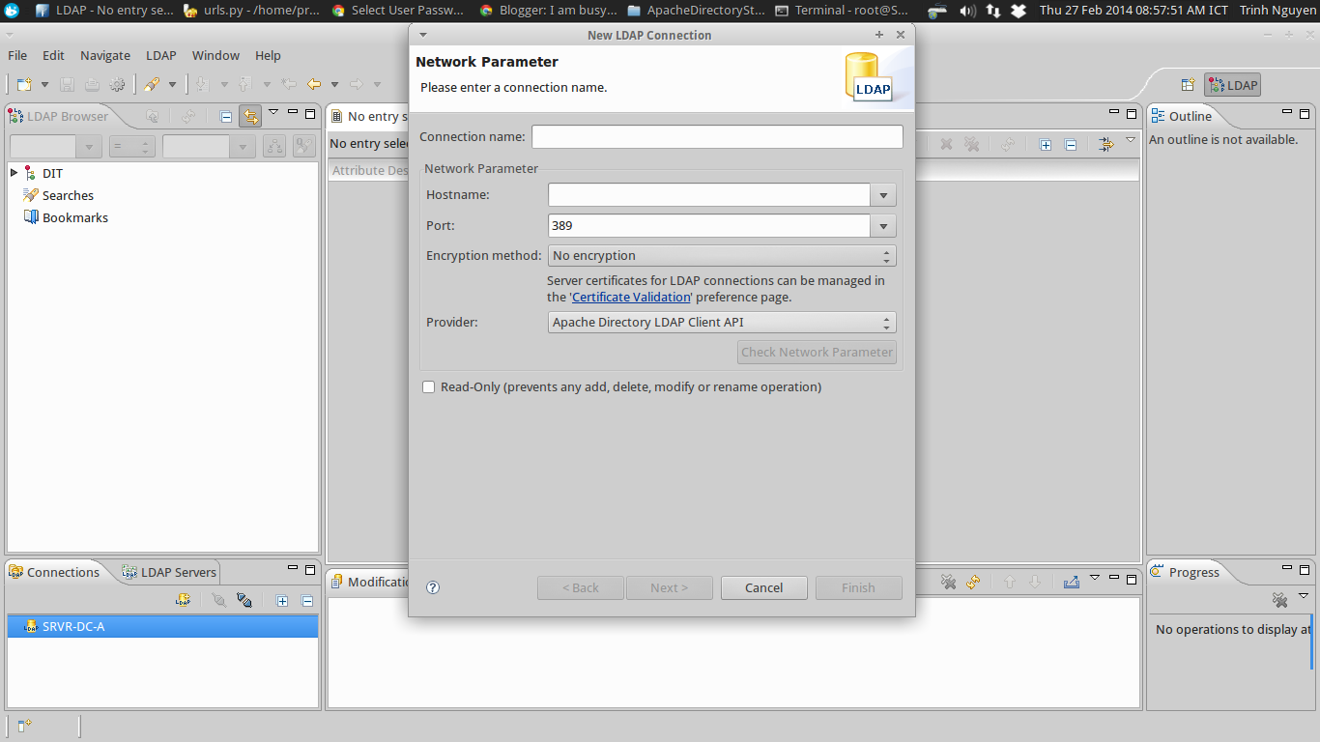1320x742 pixels.
Task: Click the Certificate Validation link
Action: [x=630, y=297]
